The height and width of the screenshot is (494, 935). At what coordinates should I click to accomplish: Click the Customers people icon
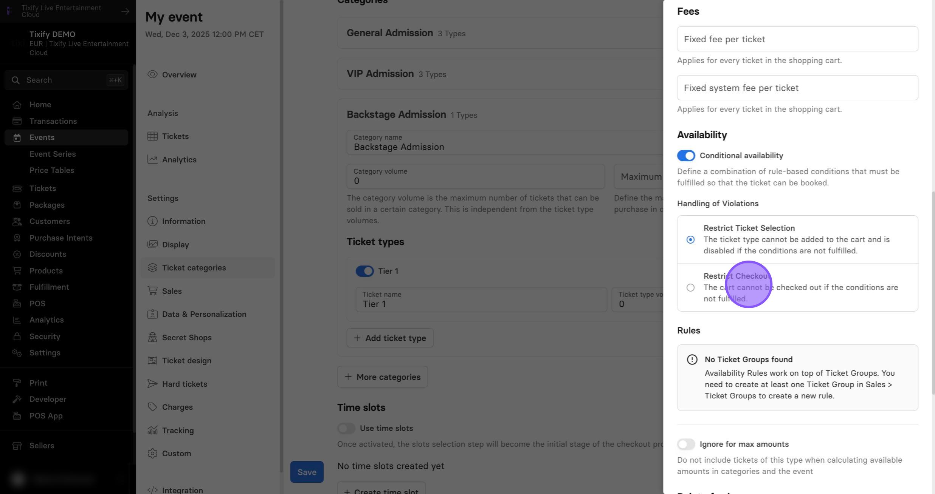click(17, 221)
